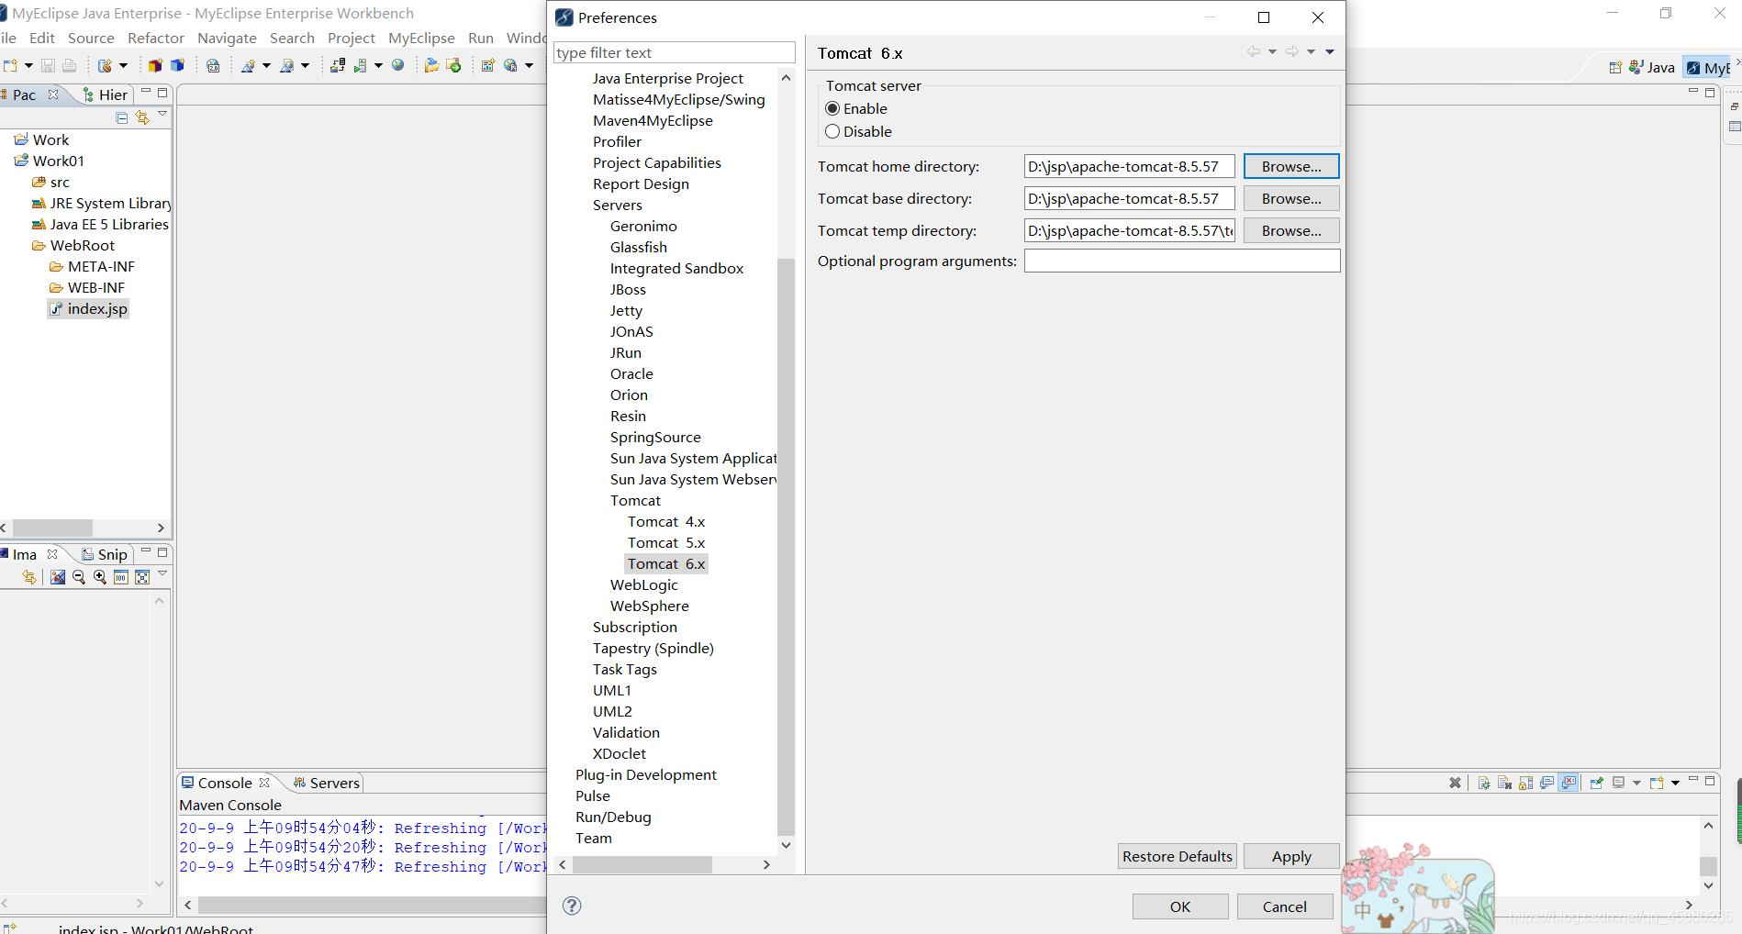Click the blue cube new project icon

point(177,65)
